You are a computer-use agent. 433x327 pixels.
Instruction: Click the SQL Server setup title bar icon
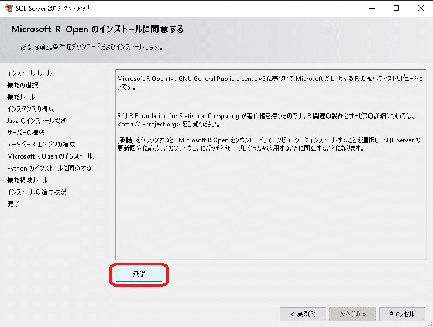(9, 8)
